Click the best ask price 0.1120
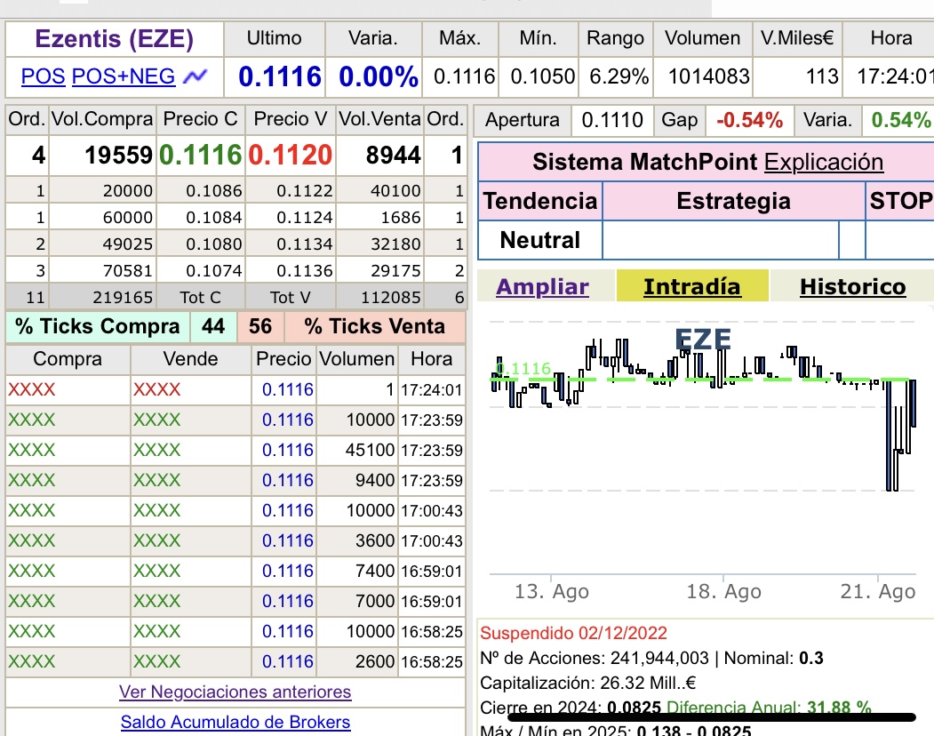The height and width of the screenshot is (736, 934). tap(290, 155)
